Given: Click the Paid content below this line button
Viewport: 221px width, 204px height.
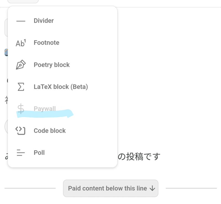Looking at the screenshot, I should click(x=111, y=188).
